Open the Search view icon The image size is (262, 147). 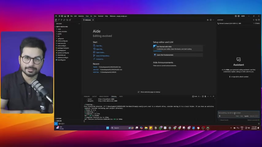pos(59,20)
